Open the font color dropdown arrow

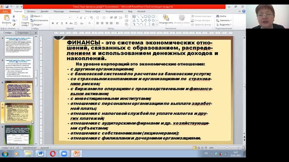pos(92,23)
